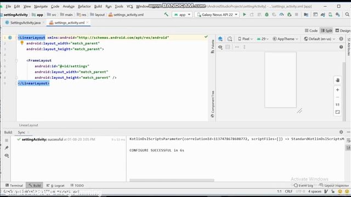Close the settings_activity.xml tab
Viewport: 351px width, 197px height.
pos(87,22)
